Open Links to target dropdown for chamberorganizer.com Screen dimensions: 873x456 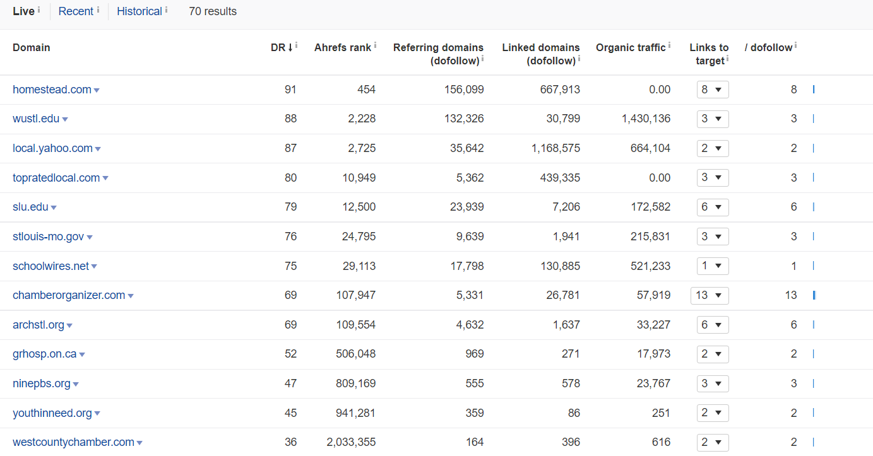click(x=710, y=295)
